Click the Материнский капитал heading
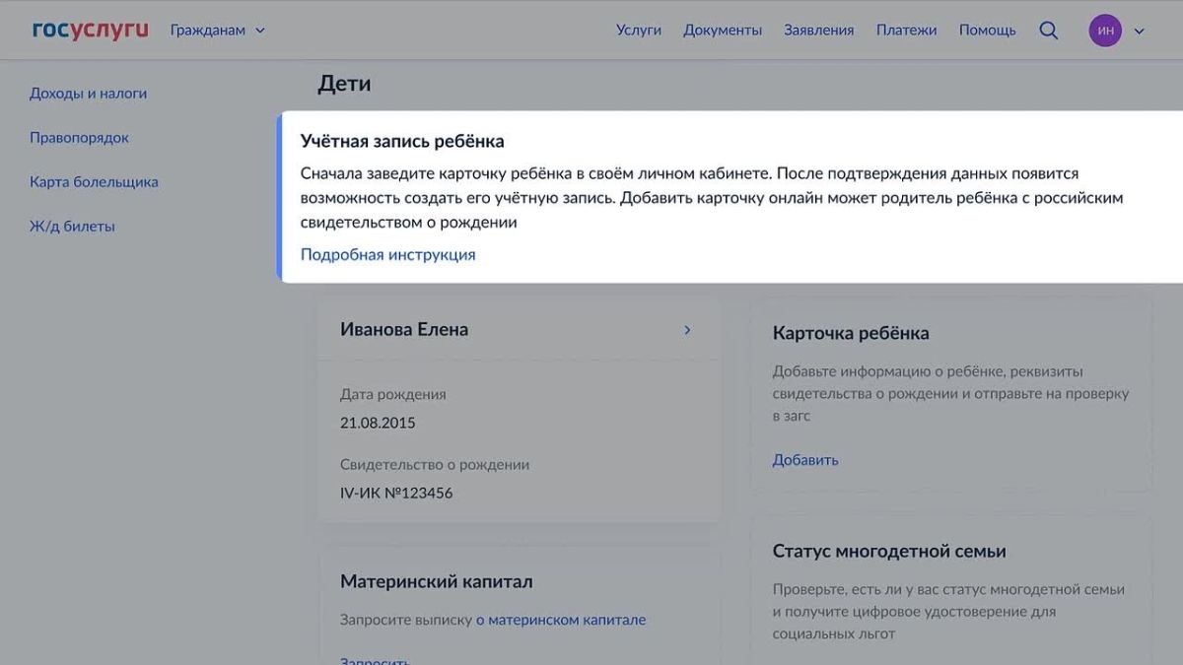Screen dimensions: 1183x665 point(437,582)
